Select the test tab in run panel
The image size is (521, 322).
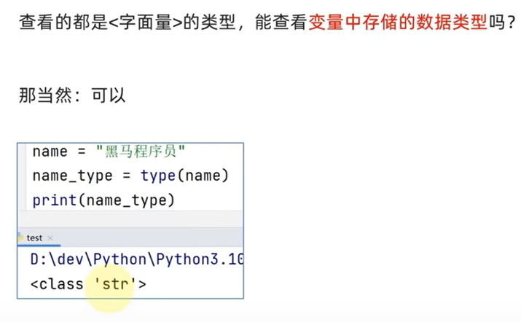(x=34, y=238)
